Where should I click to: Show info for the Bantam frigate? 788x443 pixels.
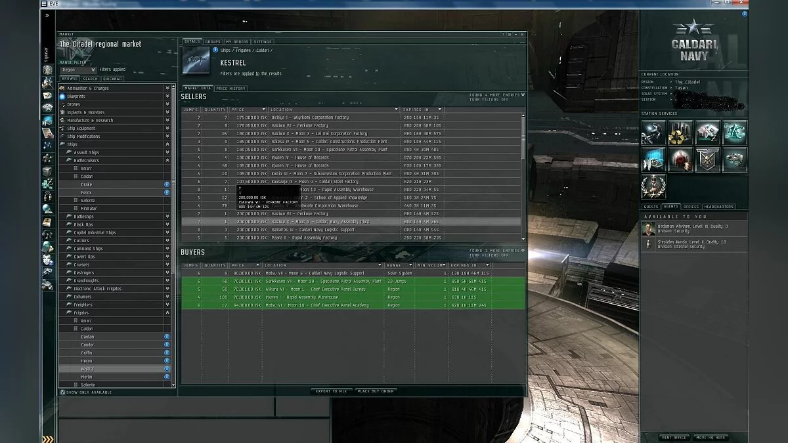(x=167, y=337)
